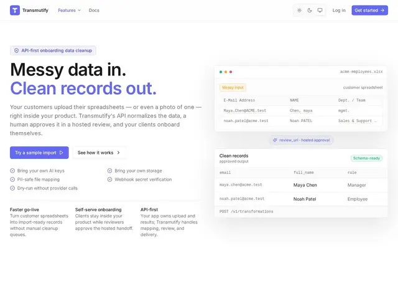Click the Get started button
398x299 pixels.
369,10
